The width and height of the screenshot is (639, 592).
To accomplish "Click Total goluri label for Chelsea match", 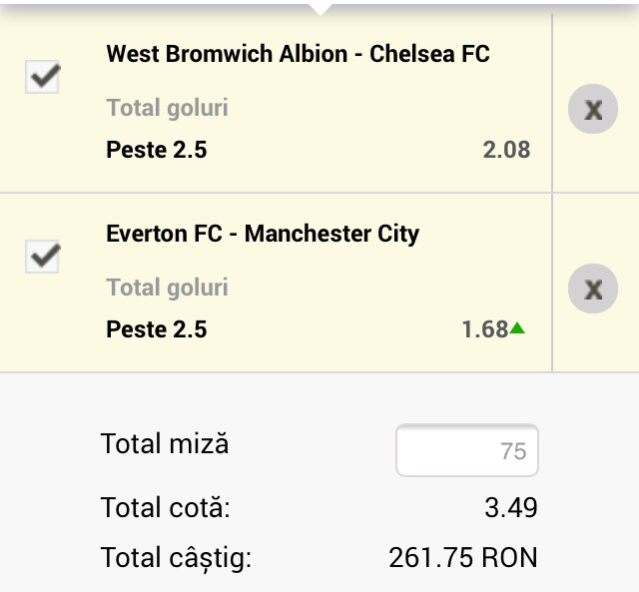I will point(167,108).
